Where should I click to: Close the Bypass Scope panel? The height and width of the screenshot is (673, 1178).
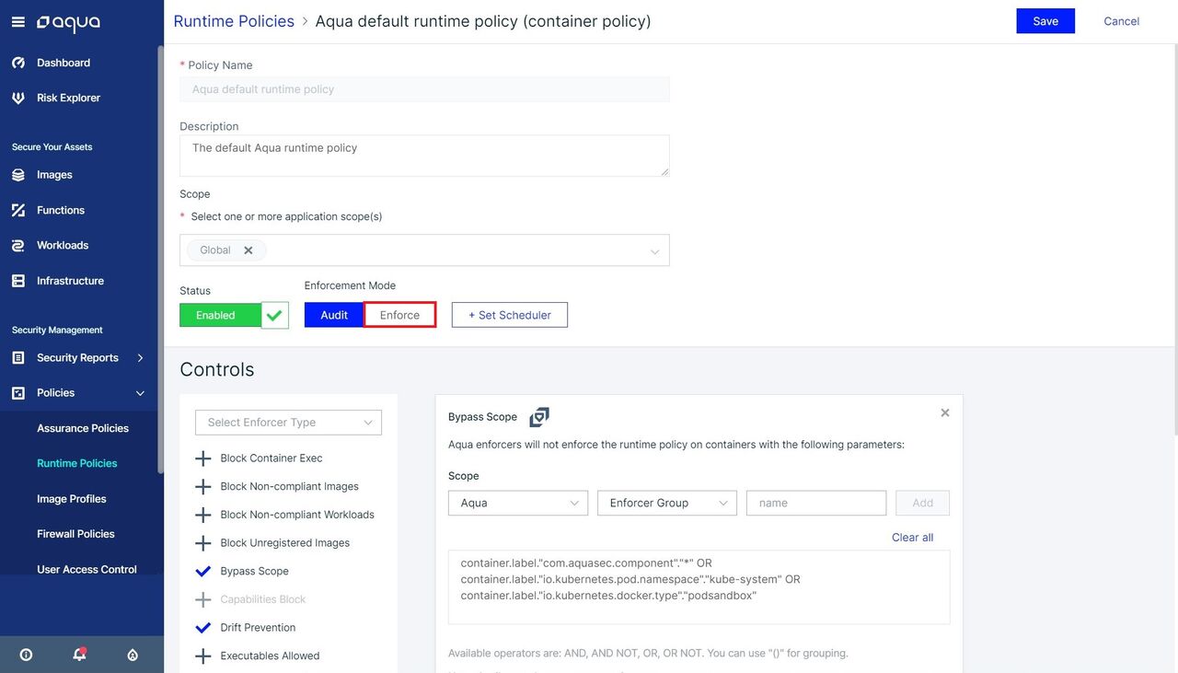[x=945, y=412]
